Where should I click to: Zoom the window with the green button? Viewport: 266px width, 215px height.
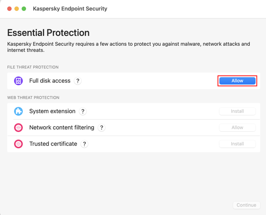click(24, 9)
